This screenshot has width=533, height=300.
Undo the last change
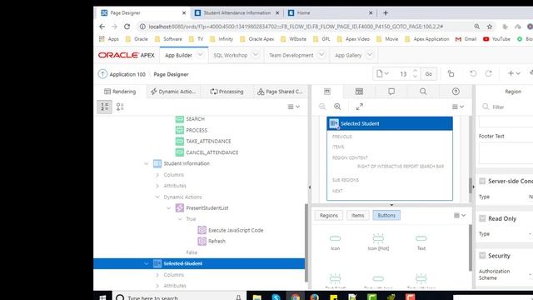click(473, 73)
